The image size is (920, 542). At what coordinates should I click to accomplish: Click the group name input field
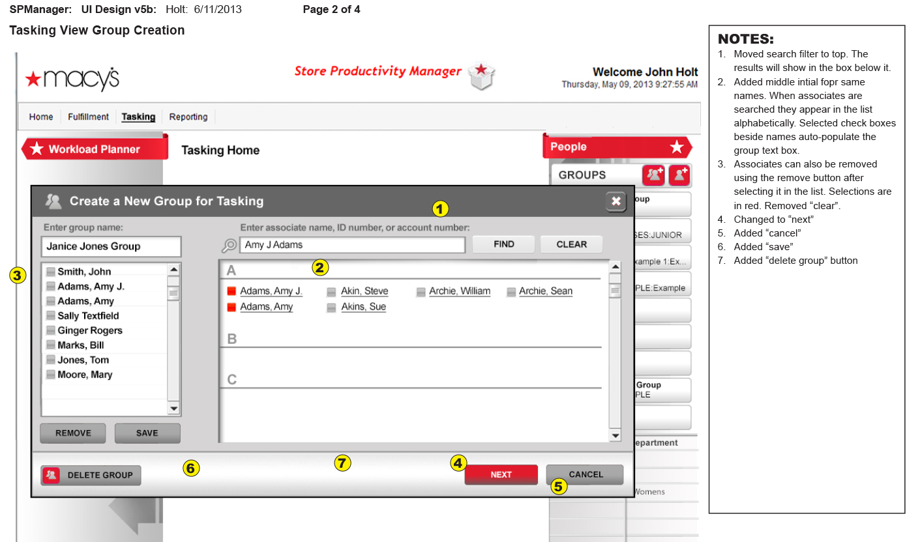(x=110, y=246)
